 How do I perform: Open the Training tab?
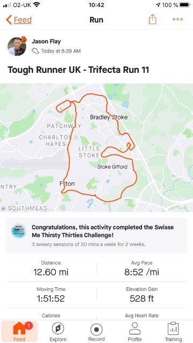click(x=173, y=332)
